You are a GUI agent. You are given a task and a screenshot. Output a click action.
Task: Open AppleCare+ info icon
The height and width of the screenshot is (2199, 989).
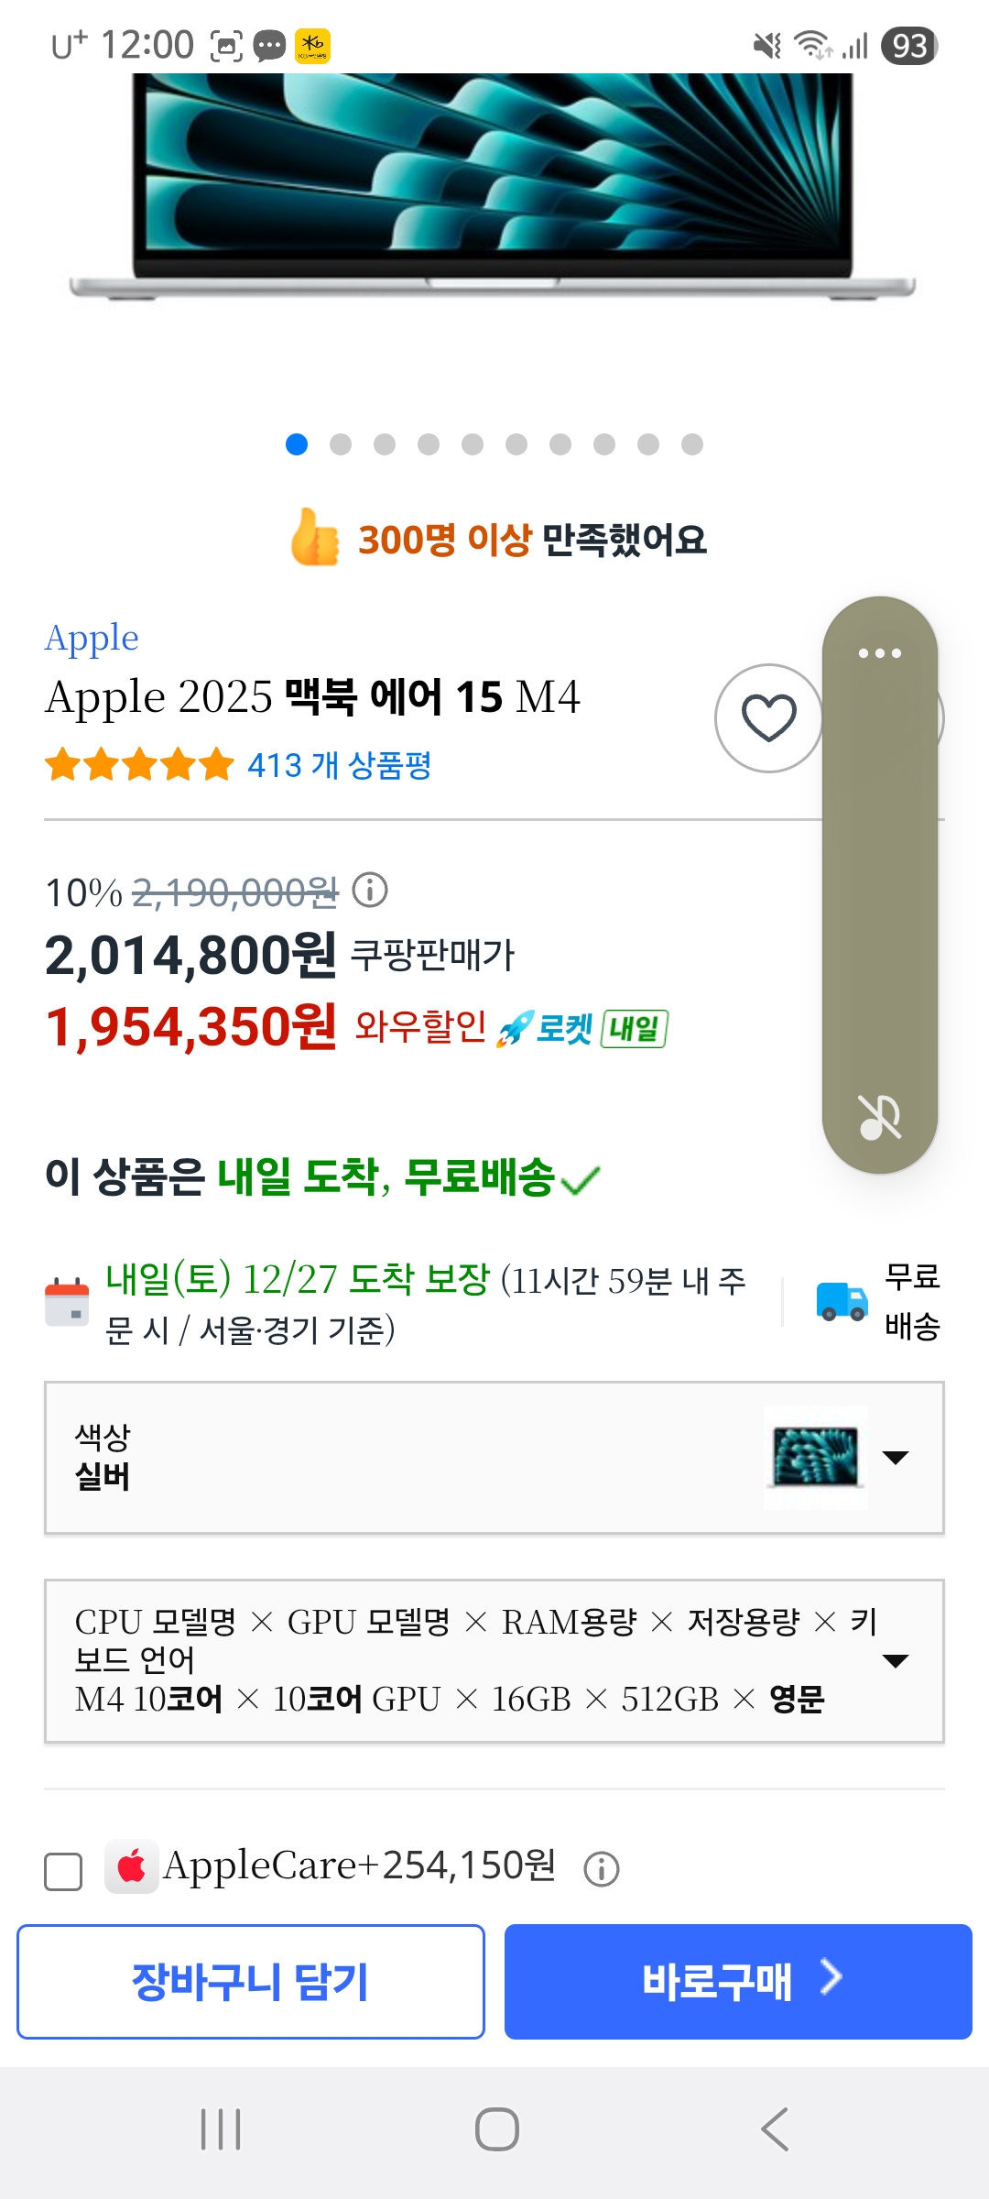[x=602, y=1868]
